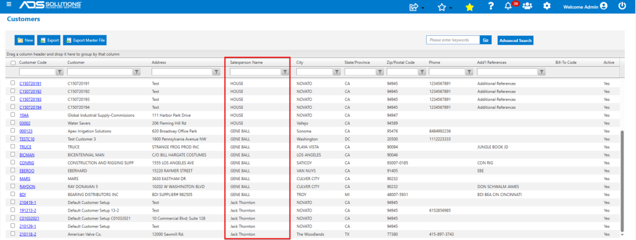Sort by City column header
Screen dimensions: 636x240
(300, 62)
